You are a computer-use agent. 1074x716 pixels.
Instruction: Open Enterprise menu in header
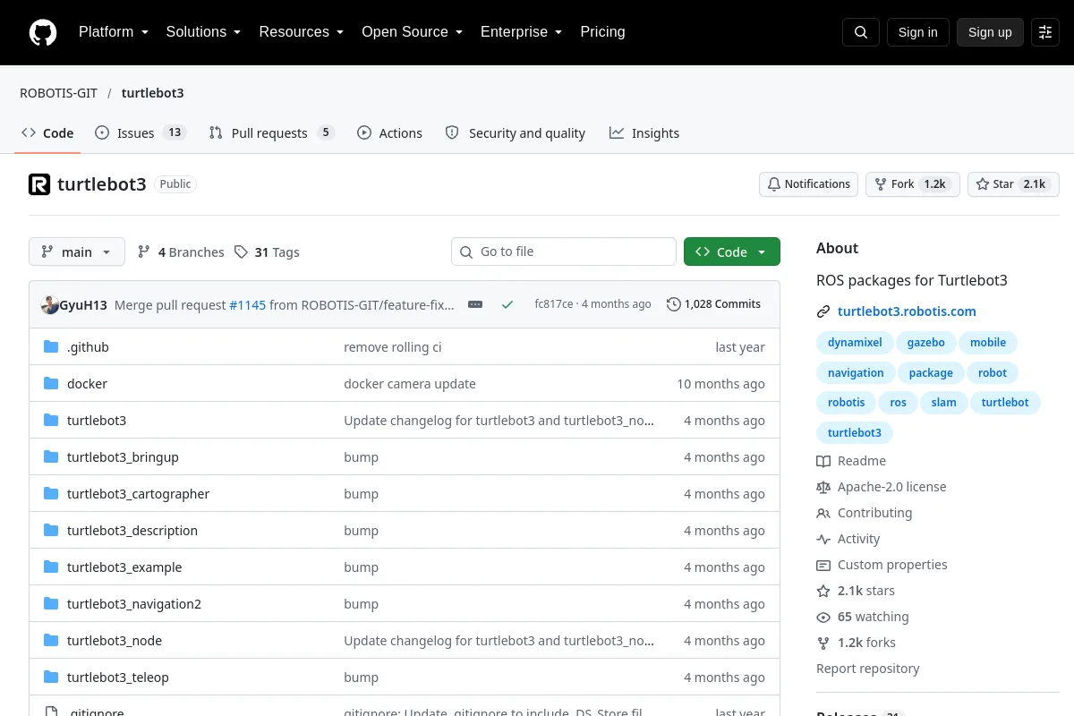coord(521,32)
